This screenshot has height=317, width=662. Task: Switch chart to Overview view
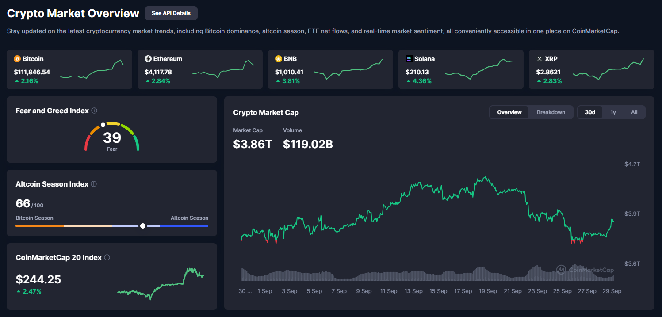(509, 112)
